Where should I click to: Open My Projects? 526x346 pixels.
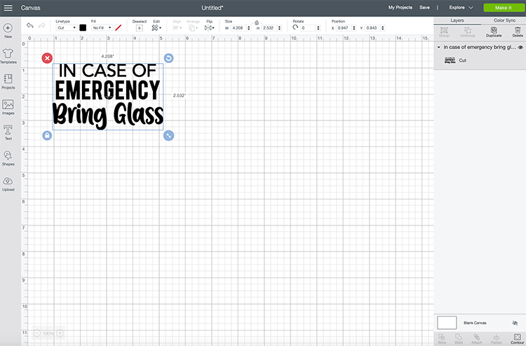click(400, 8)
